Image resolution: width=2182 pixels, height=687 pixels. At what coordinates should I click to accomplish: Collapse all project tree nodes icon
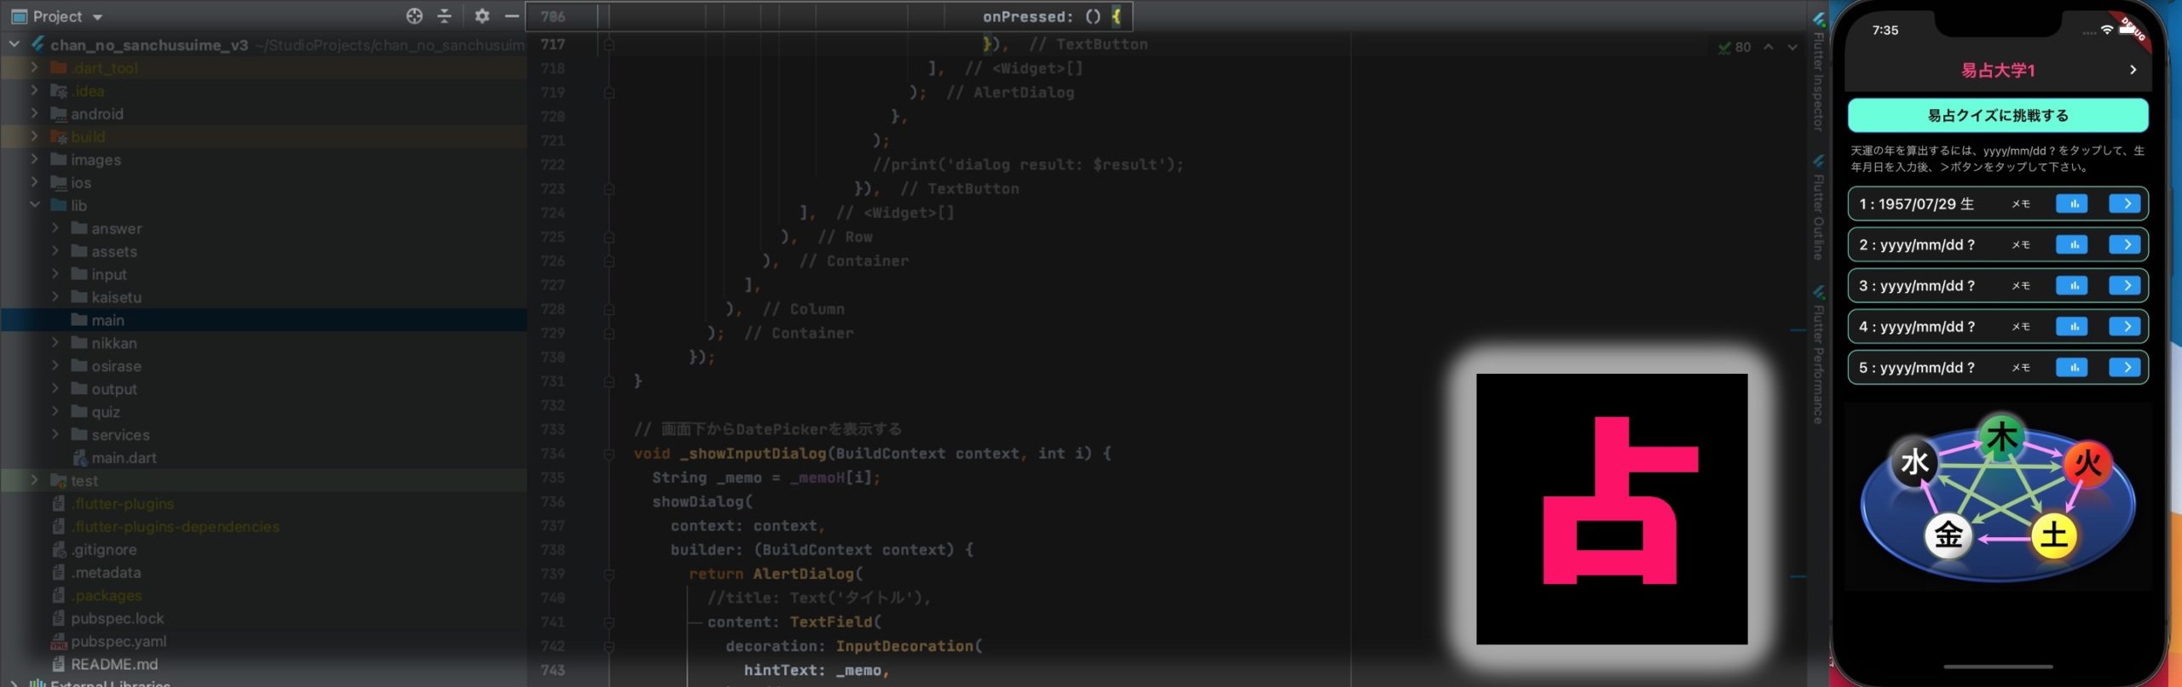[x=444, y=16]
